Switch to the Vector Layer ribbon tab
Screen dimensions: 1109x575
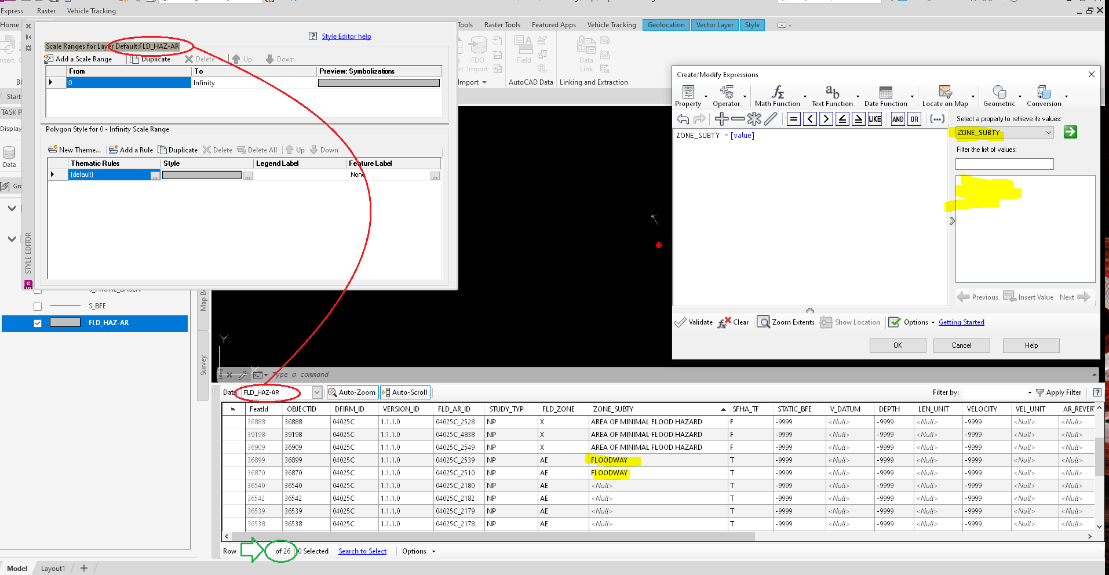click(x=714, y=25)
